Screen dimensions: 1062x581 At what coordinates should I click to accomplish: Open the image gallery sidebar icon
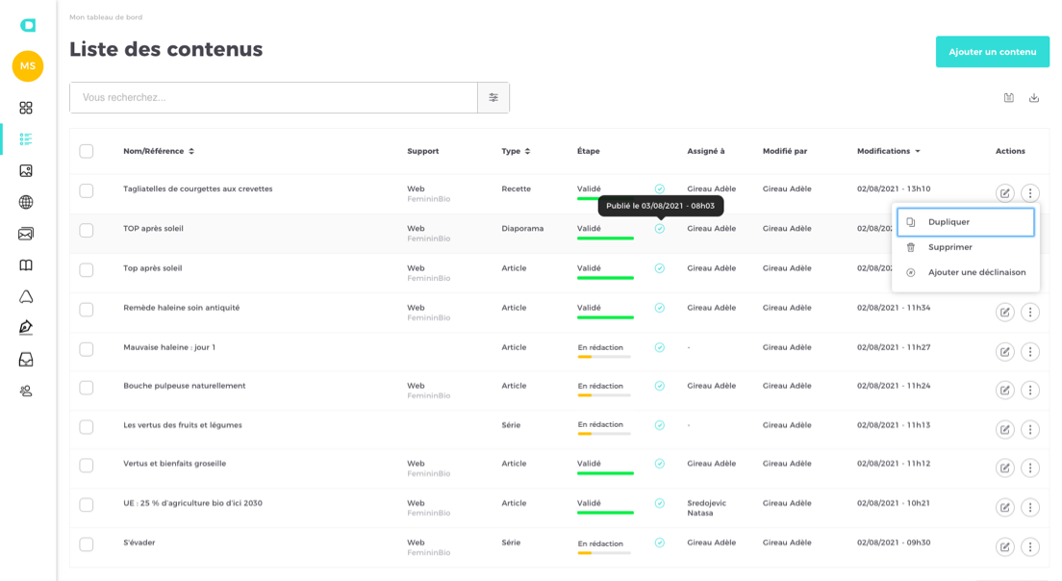coord(26,170)
